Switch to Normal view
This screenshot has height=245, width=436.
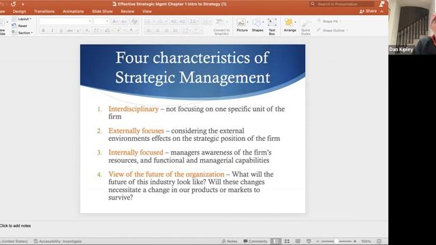click(275, 241)
